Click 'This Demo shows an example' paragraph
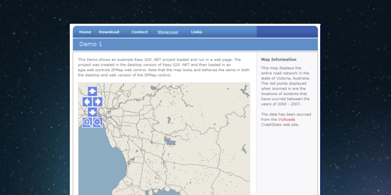Image resolution: width=391 pixels, height=195 pixels. click(164, 67)
